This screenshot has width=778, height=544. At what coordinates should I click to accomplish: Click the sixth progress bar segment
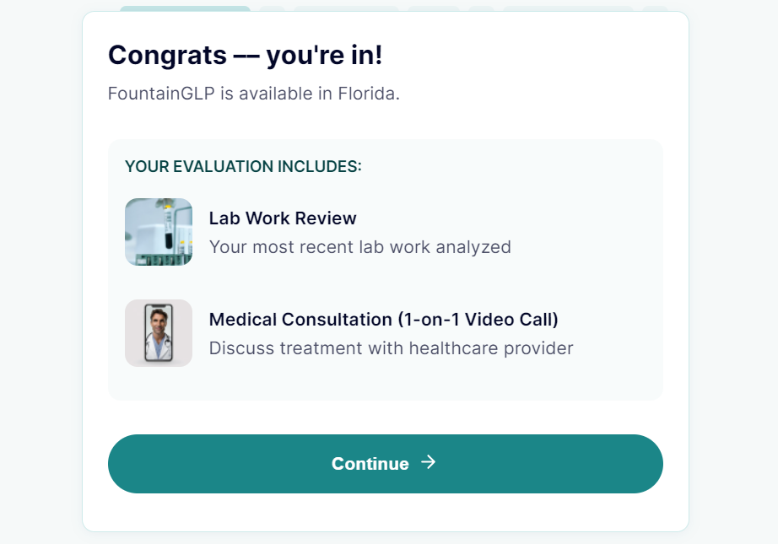pyautogui.click(x=568, y=9)
